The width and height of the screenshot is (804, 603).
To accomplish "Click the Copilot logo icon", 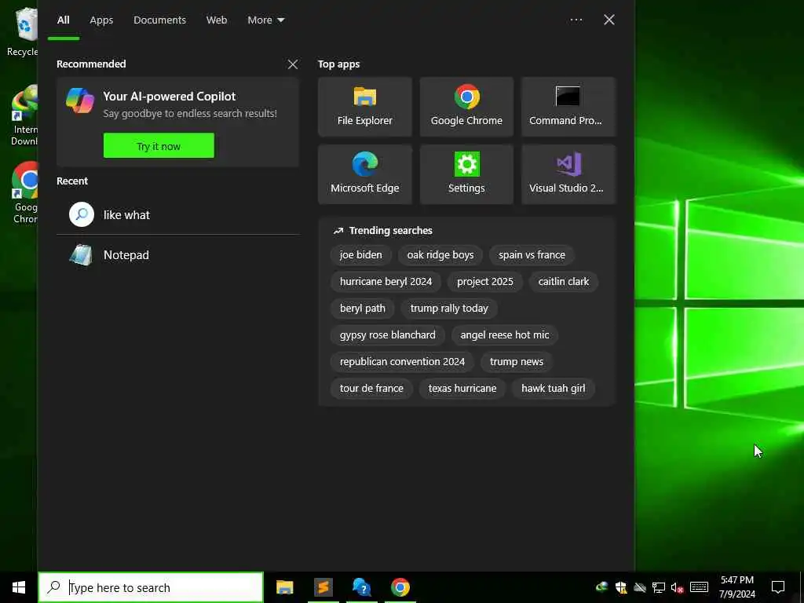I will pyautogui.click(x=80, y=100).
